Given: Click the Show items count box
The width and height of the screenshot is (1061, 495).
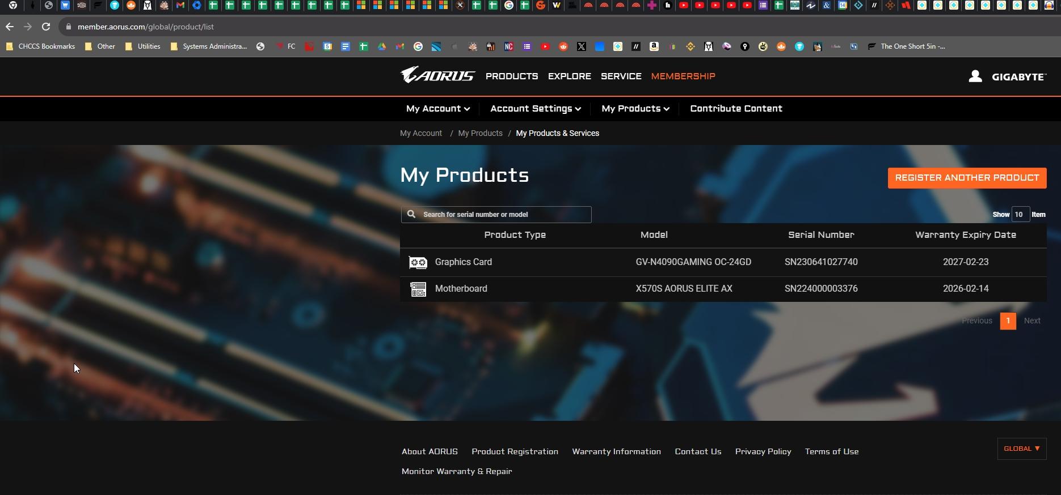Looking at the screenshot, I should pyautogui.click(x=1020, y=215).
